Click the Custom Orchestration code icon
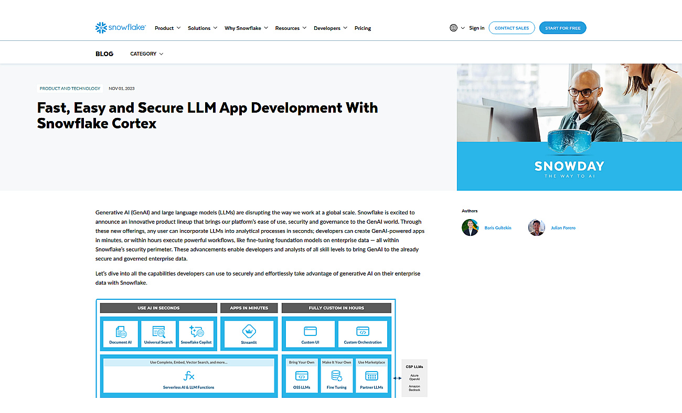Viewport: 682px width, 413px height. point(363,331)
